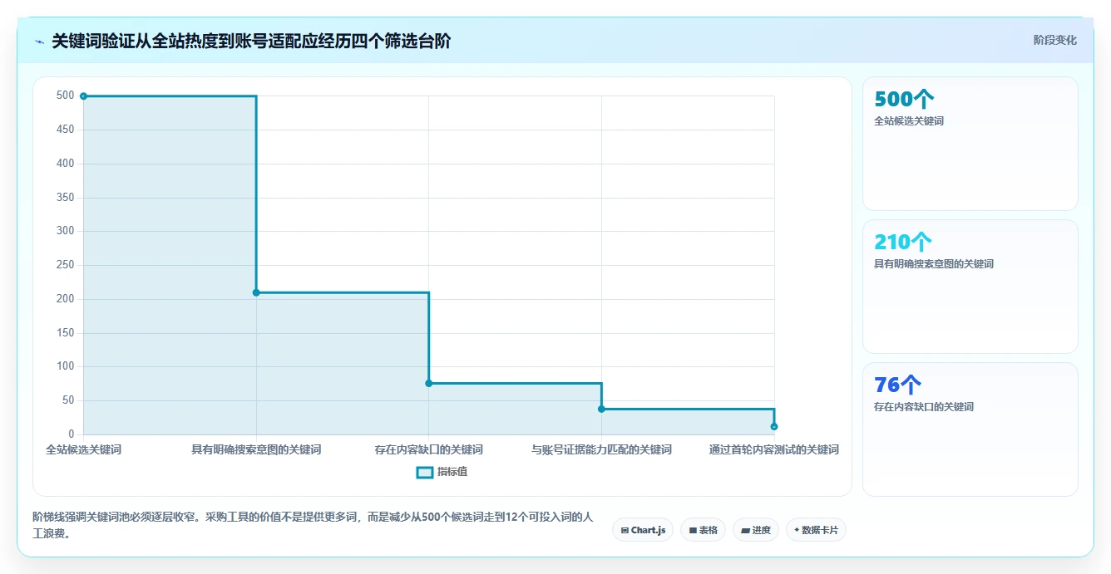Select the 表格 tag
The height and width of the screenshot is (574, 1111).
point(703,530)
